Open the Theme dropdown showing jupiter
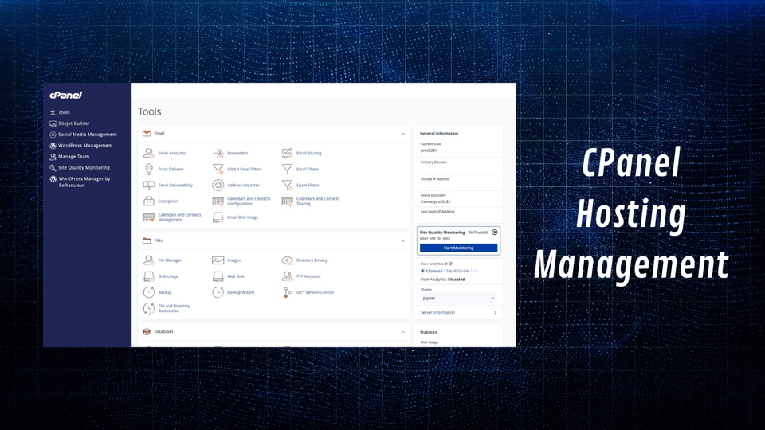Image resolution: width=765 pixels, height=430 pixels. (458, 298)
